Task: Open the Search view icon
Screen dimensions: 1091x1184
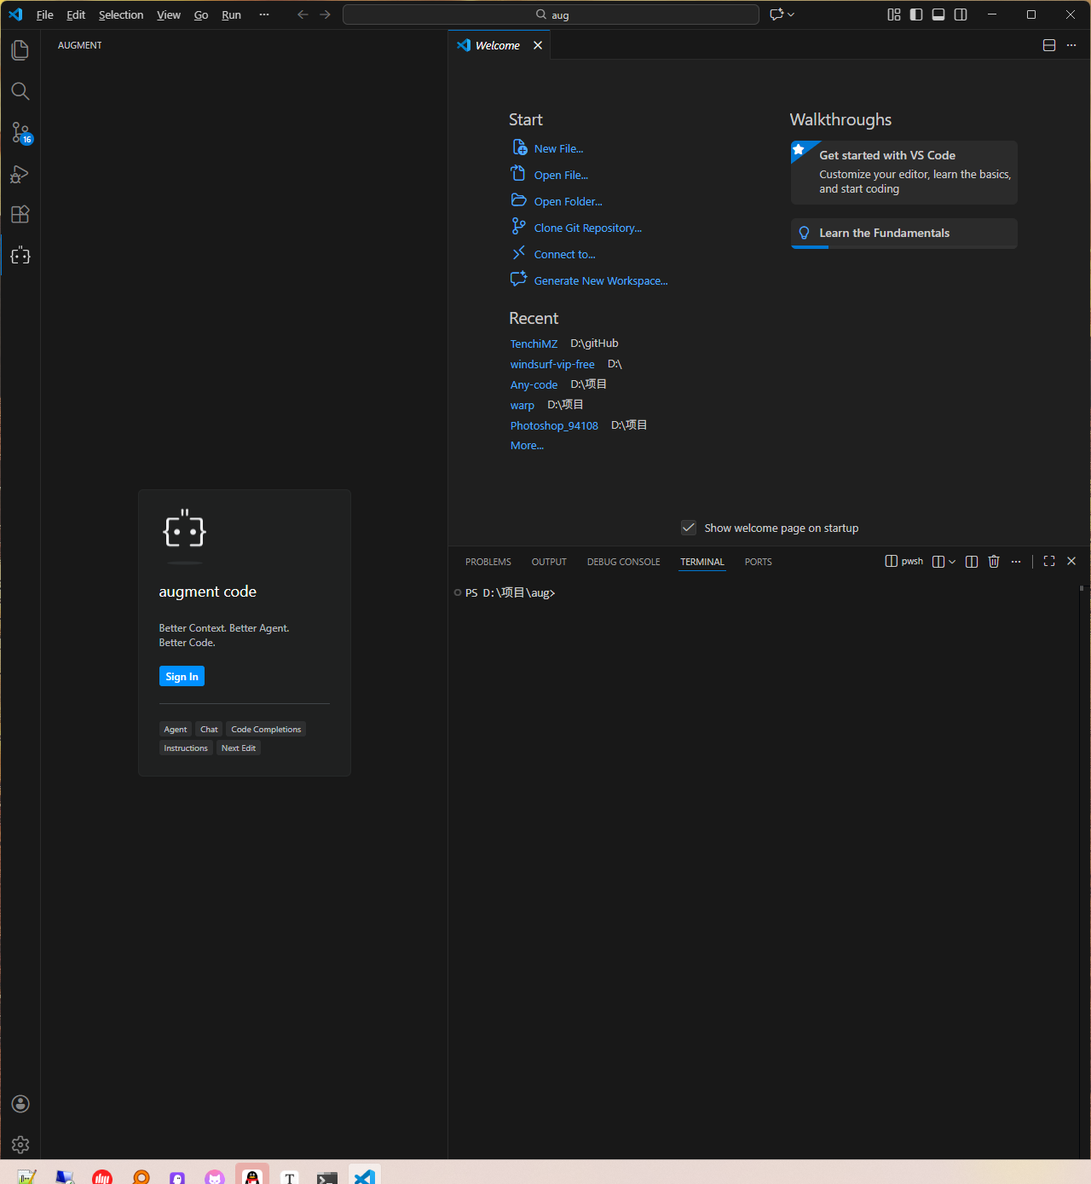Action: (20, 91)
